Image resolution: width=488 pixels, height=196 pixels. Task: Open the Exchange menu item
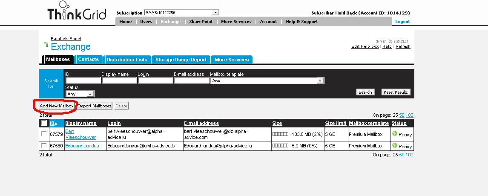tap(171, 21)
